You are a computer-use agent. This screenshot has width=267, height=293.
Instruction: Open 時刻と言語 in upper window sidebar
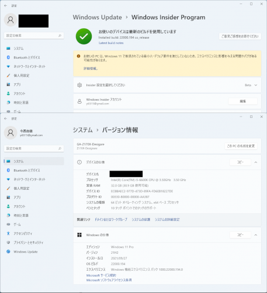point(21,103)
